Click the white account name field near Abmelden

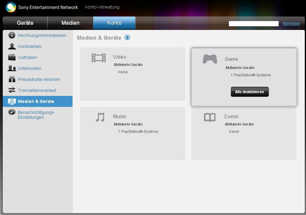click(254, 24)
